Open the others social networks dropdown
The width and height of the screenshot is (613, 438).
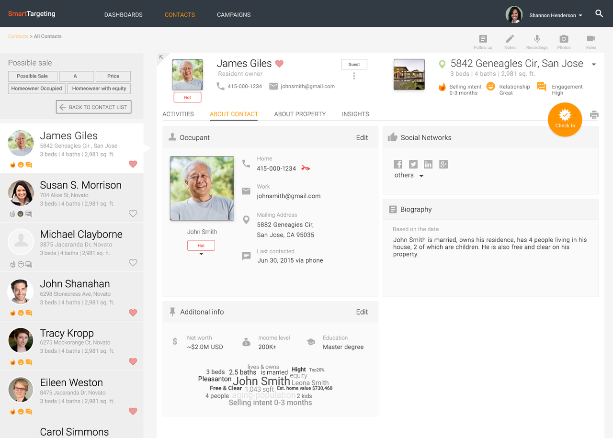pos(409,175)
